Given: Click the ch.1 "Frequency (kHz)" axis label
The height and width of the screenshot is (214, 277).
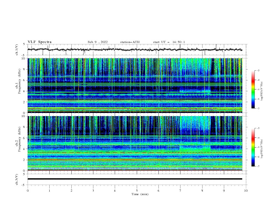Looking at the screenshot, I should point(20,81).
